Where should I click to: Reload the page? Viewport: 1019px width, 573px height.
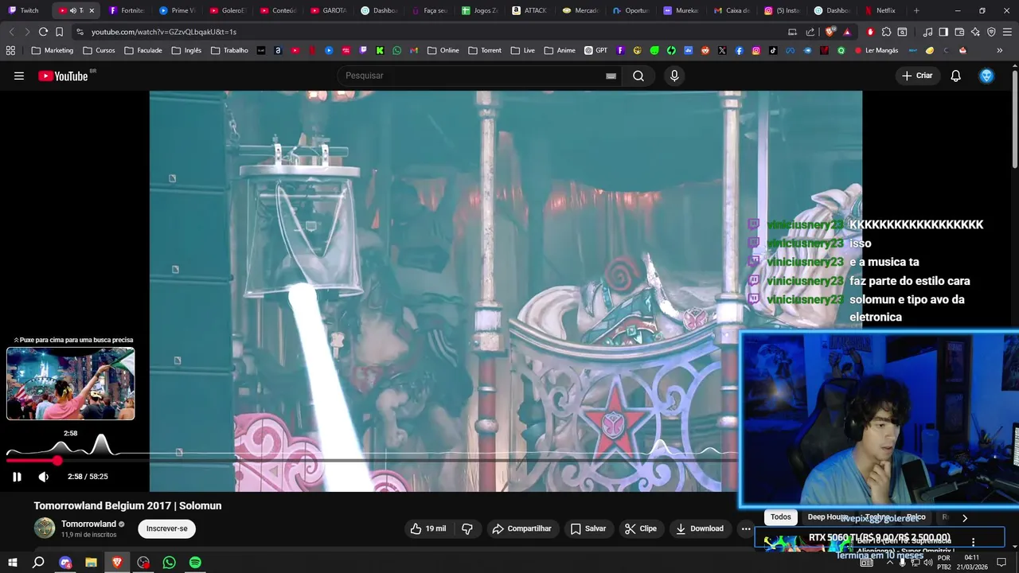43,32
